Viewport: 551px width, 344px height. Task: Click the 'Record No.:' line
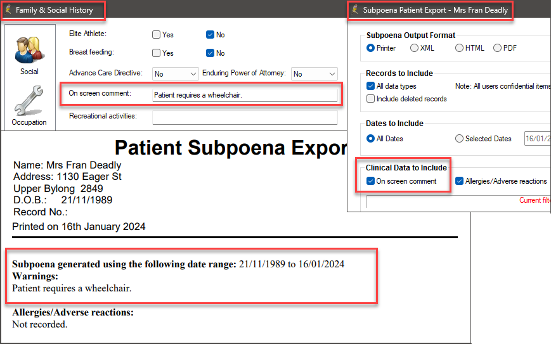[41, 212]
